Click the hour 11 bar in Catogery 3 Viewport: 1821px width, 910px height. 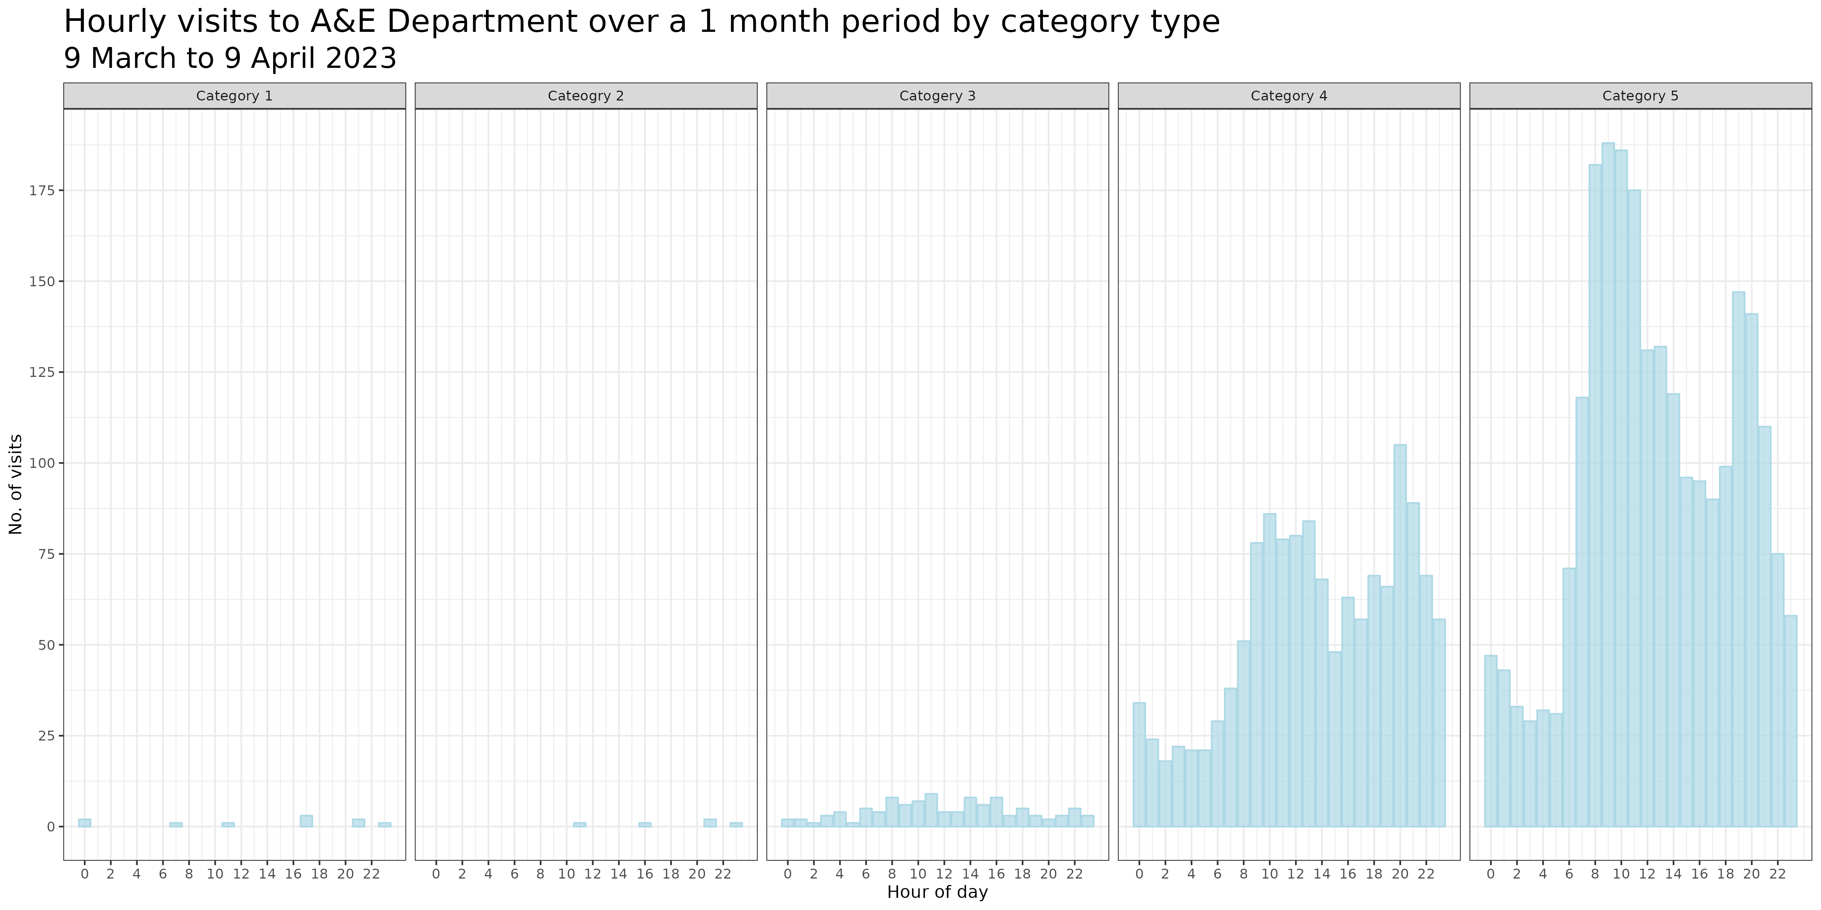point(931,810)
